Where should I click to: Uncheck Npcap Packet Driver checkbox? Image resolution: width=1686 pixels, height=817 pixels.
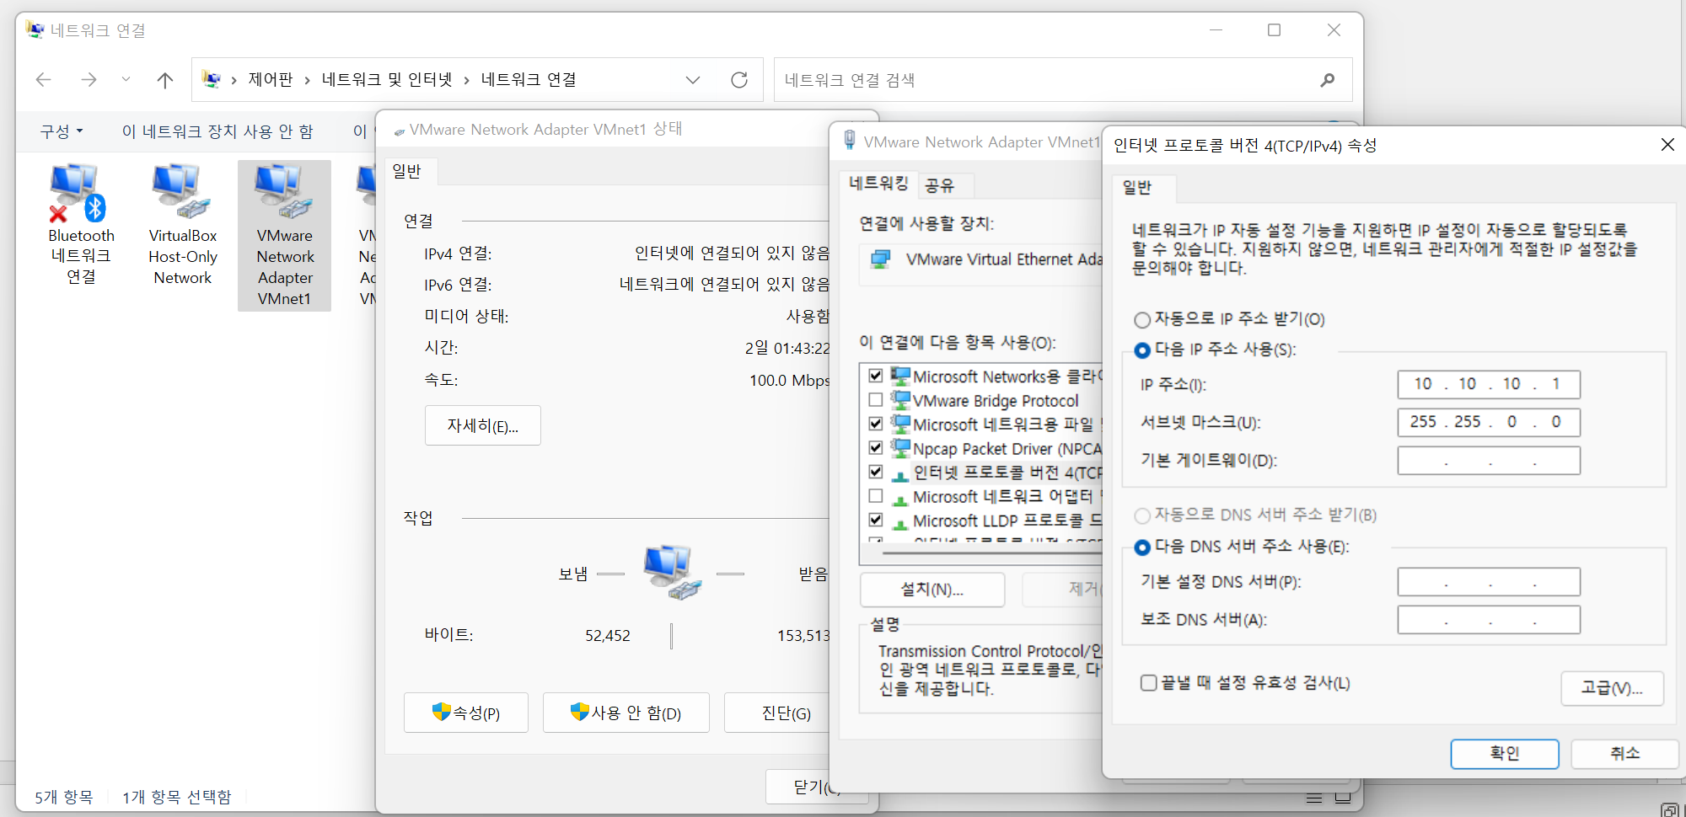click(x=876, y=448)
